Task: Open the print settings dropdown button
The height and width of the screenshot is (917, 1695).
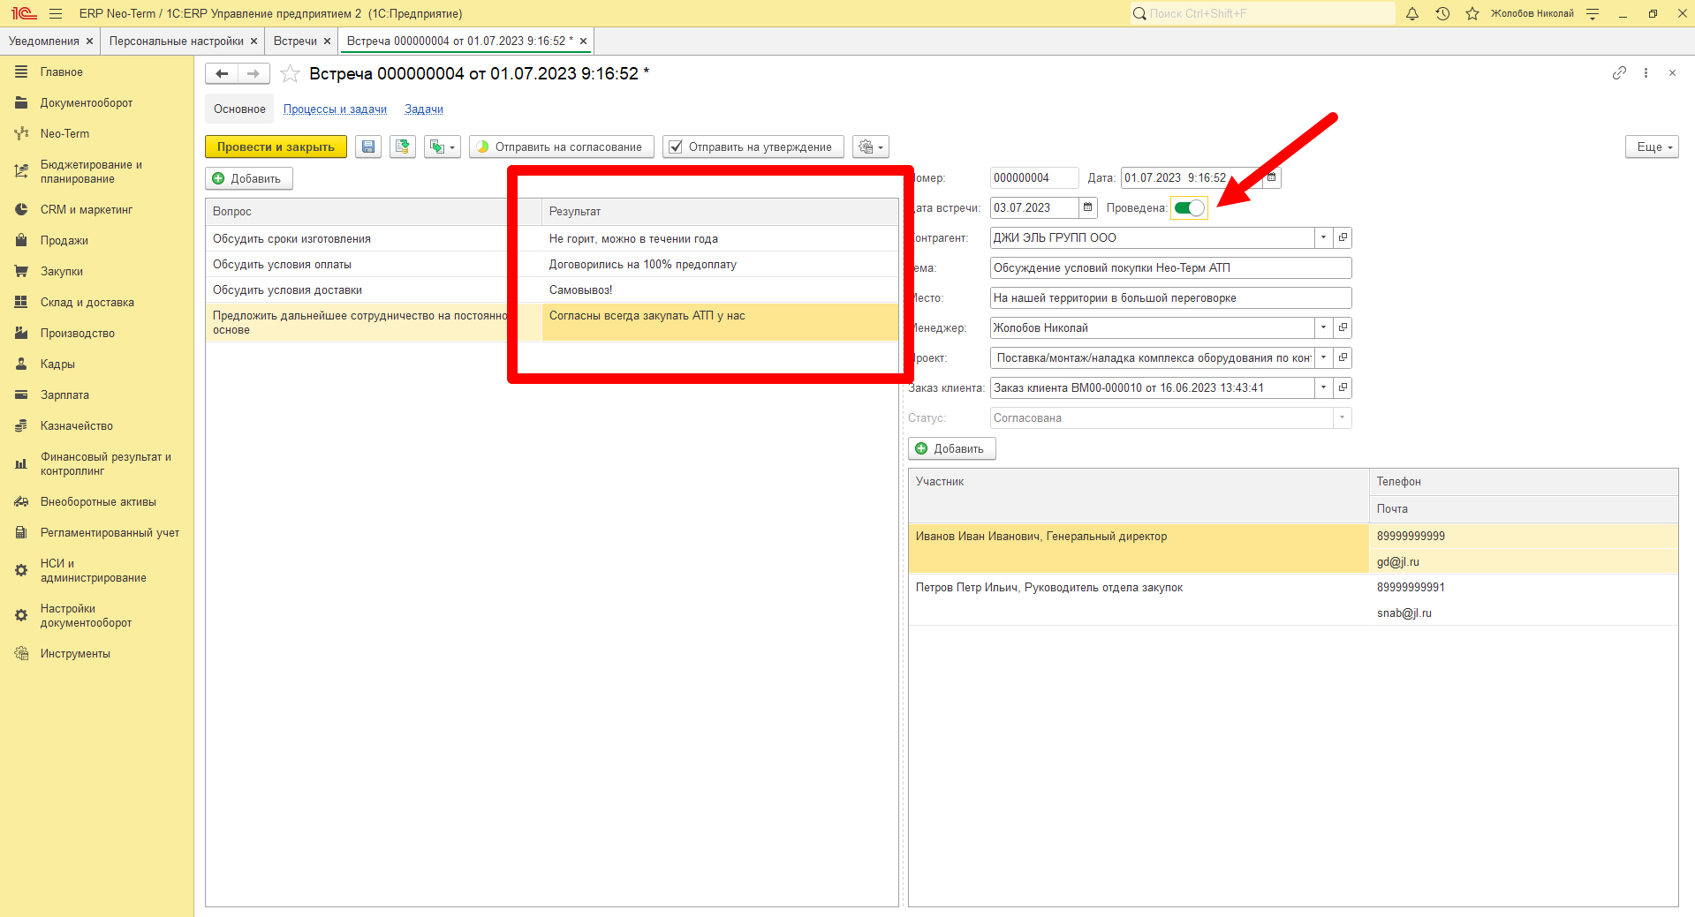Action: (871, 147)
